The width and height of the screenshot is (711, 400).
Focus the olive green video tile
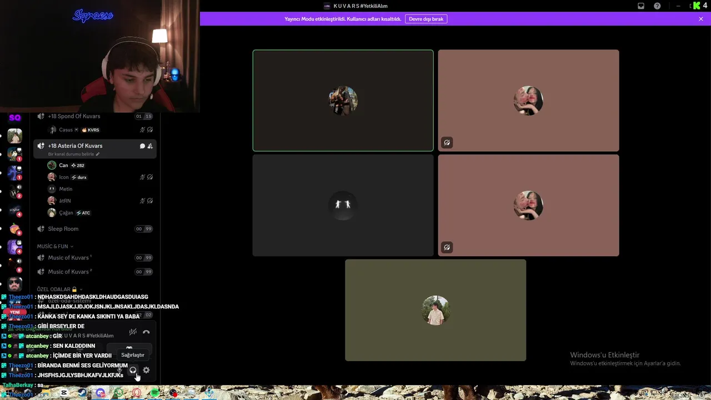pyautogui.click(x=435, y=310)
